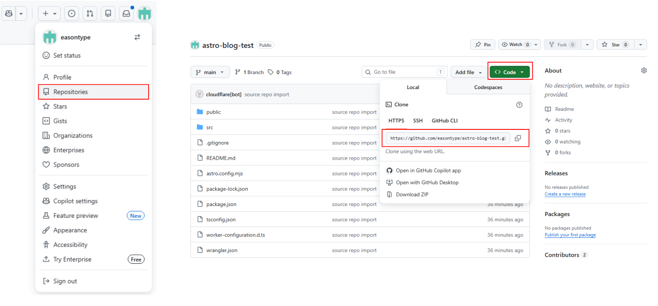This screenshot has height=306, width=658.
Task: Go to Profile in user menu
Action: pyautogui.click(x=93, y=77)
